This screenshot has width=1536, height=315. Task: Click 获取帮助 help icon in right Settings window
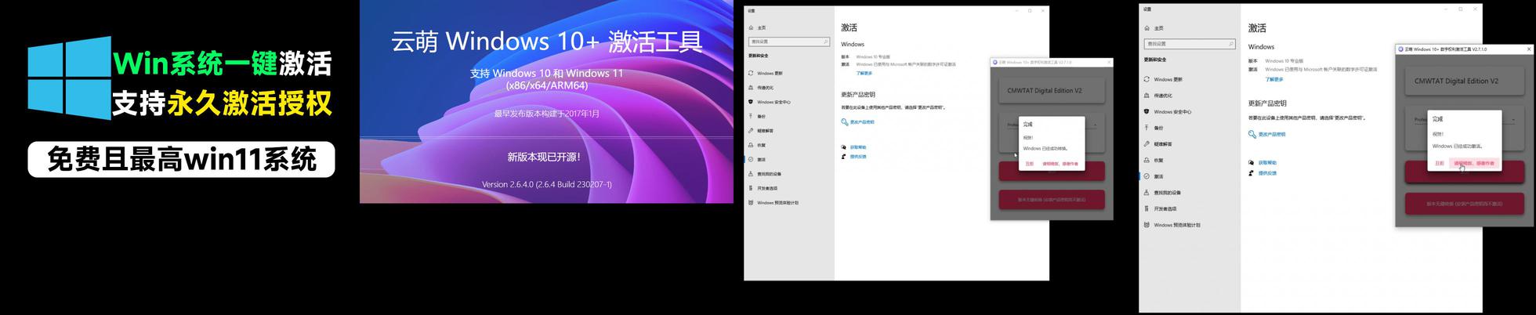pyautogui.click(x=1252, y=163)
